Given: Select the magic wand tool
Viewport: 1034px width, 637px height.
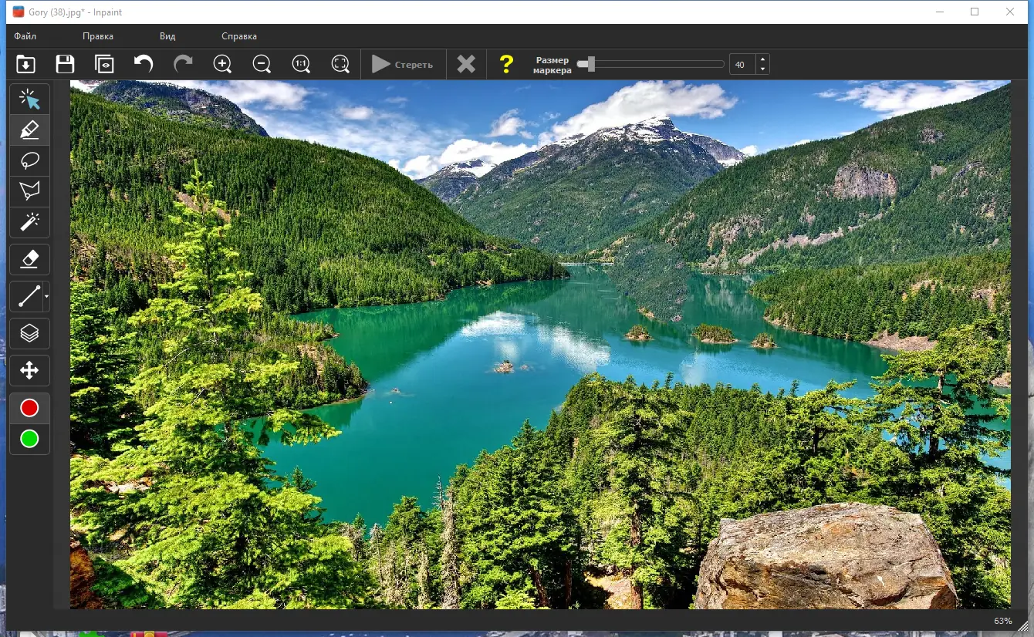Looking at the screenshot, I should 29,223.
